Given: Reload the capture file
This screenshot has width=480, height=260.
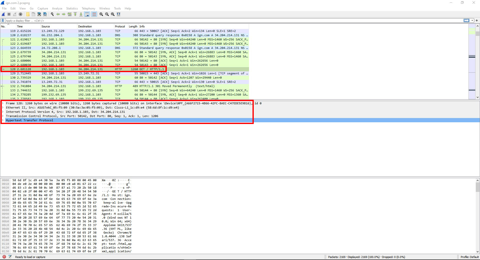Looking at the screenshot, I should pos(45,14).
